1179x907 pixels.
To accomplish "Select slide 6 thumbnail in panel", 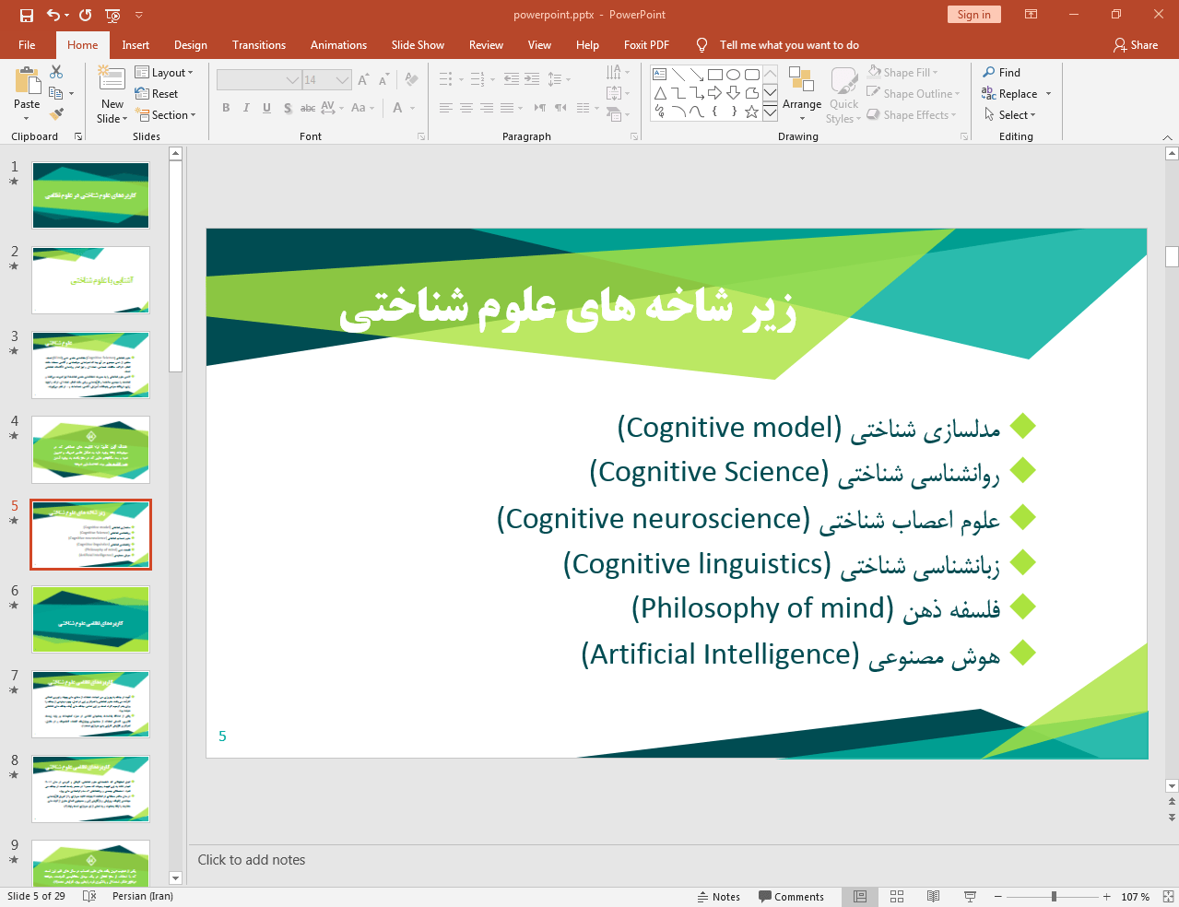I will click(90, 619).
